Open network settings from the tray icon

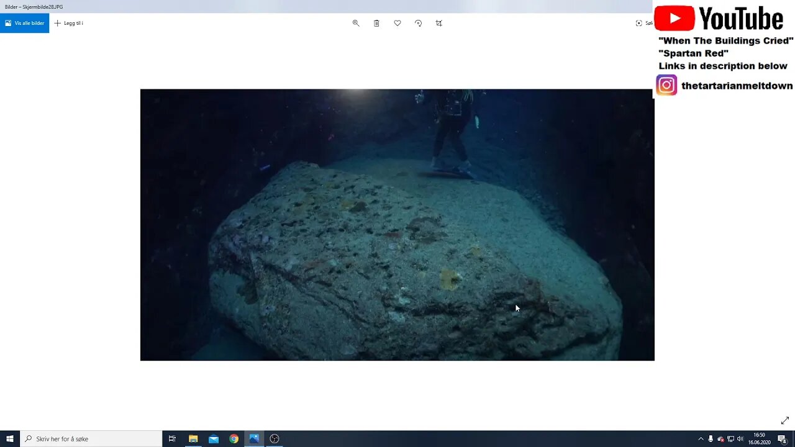click(x=730, y=439)
